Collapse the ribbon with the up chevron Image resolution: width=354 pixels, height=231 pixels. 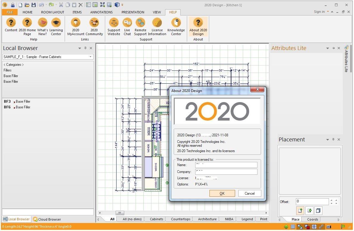(332, 12)
